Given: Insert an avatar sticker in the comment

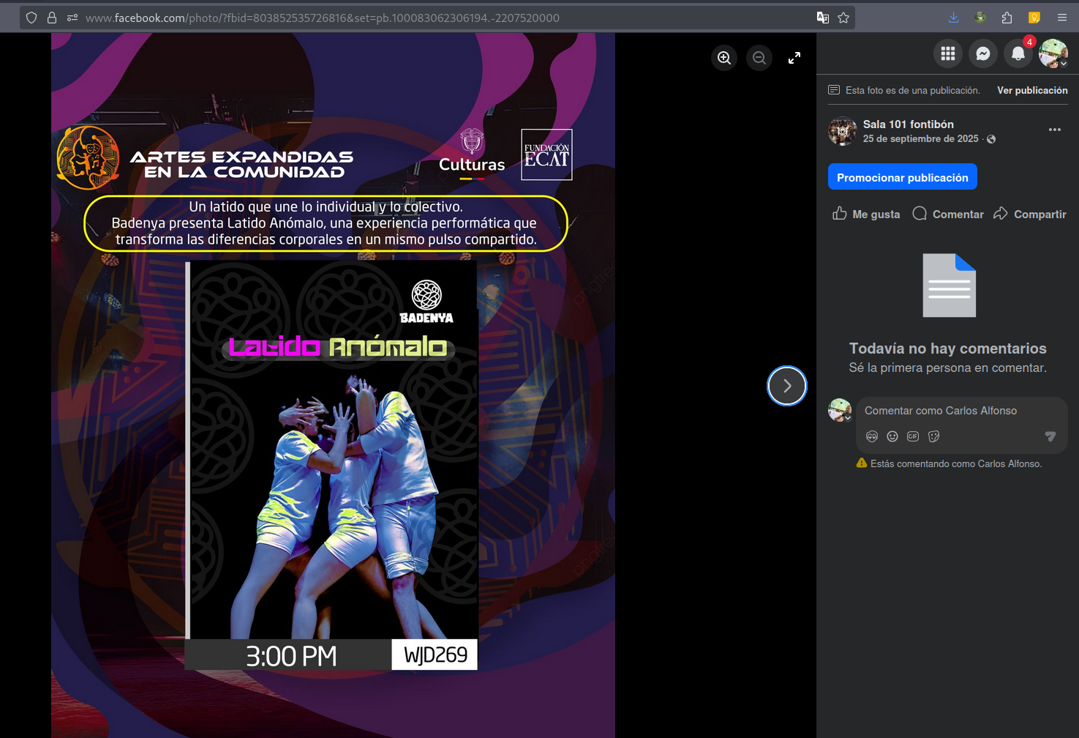Looking at the screenshot, I should (872, 436).
